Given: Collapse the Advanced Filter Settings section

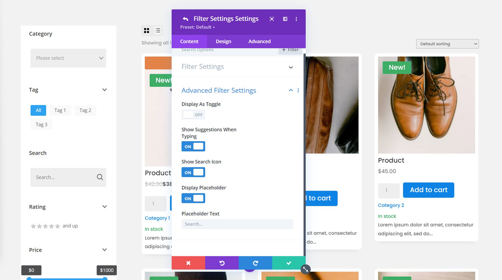Looking at the screenshot, I should (291, 90).
